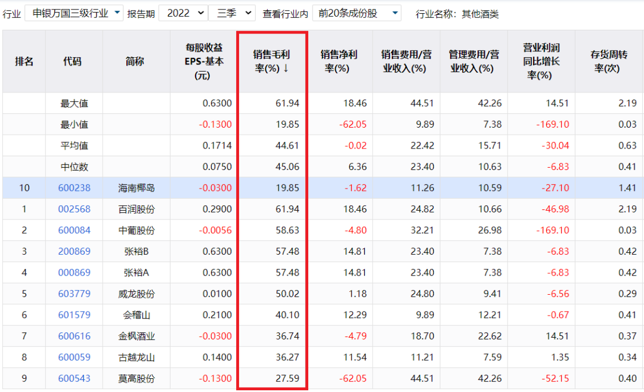Open stock code 603779 link
Screen dimensions: 644x392
pyautogui.click(x=75, y=294)
